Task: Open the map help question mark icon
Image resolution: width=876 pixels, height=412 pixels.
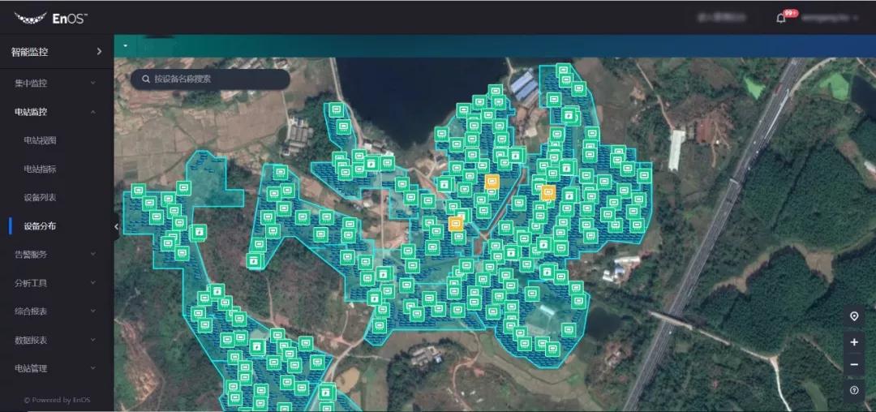Action: click(x=853, y=391)
